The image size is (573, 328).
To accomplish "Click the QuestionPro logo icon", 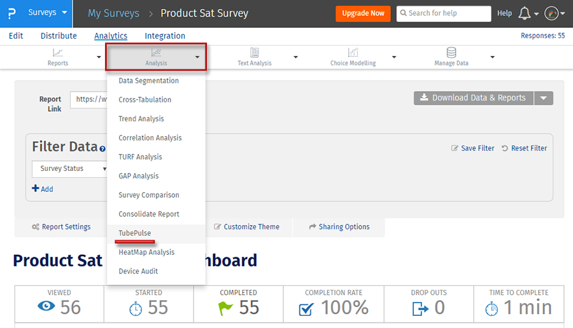I will tap(12, 13).
